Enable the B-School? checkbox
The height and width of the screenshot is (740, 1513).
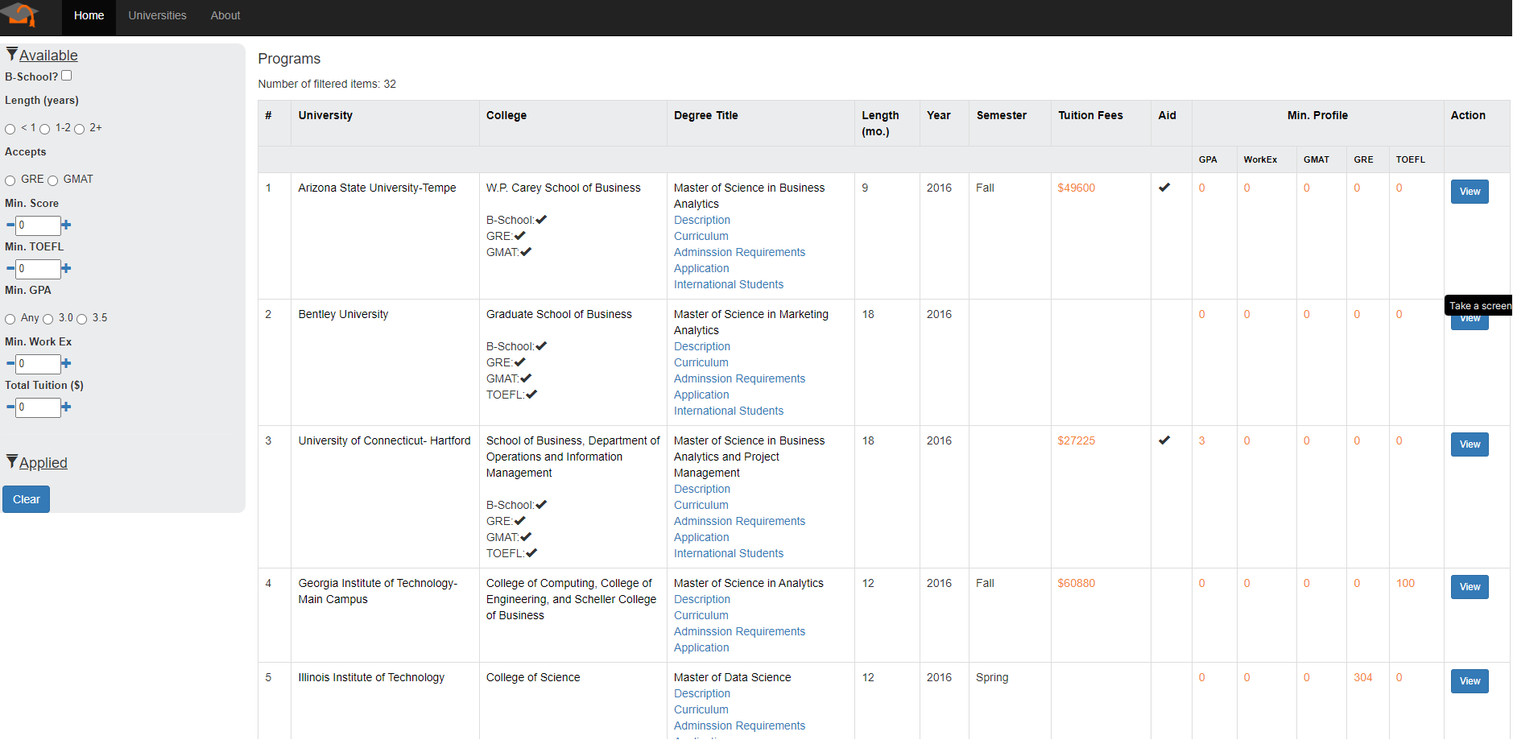point(67,75)
